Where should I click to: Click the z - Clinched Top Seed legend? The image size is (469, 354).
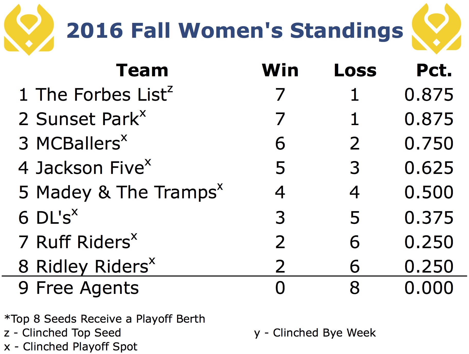pos(62,333)
